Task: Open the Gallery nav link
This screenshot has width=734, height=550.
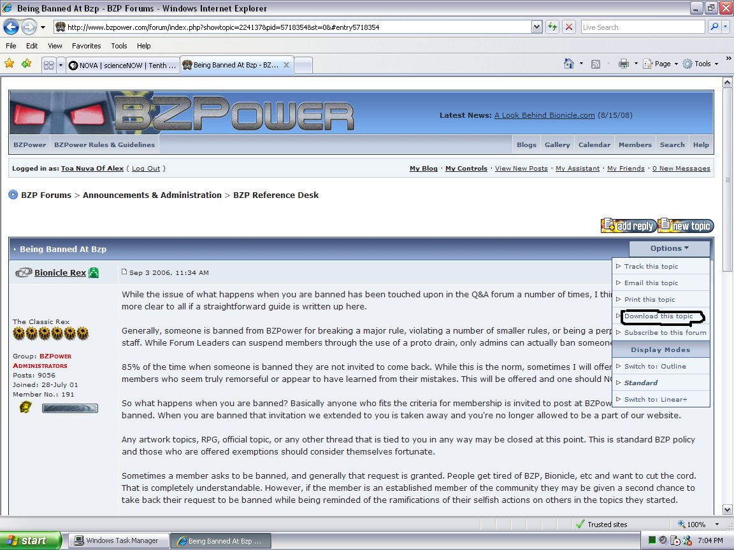Action: 557,145
